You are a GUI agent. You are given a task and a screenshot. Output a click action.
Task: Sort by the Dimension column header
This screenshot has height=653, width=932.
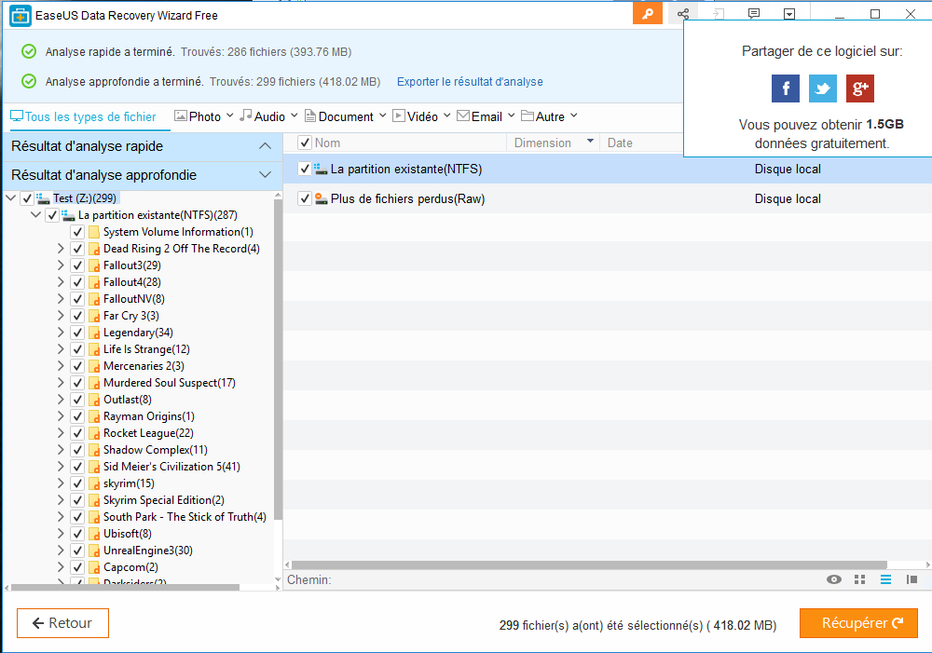(x=553, y=143)
